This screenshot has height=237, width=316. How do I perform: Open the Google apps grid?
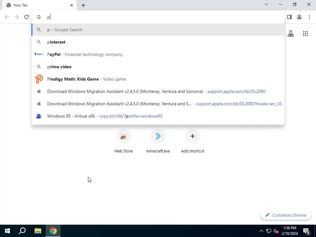[x=305, y=33]
